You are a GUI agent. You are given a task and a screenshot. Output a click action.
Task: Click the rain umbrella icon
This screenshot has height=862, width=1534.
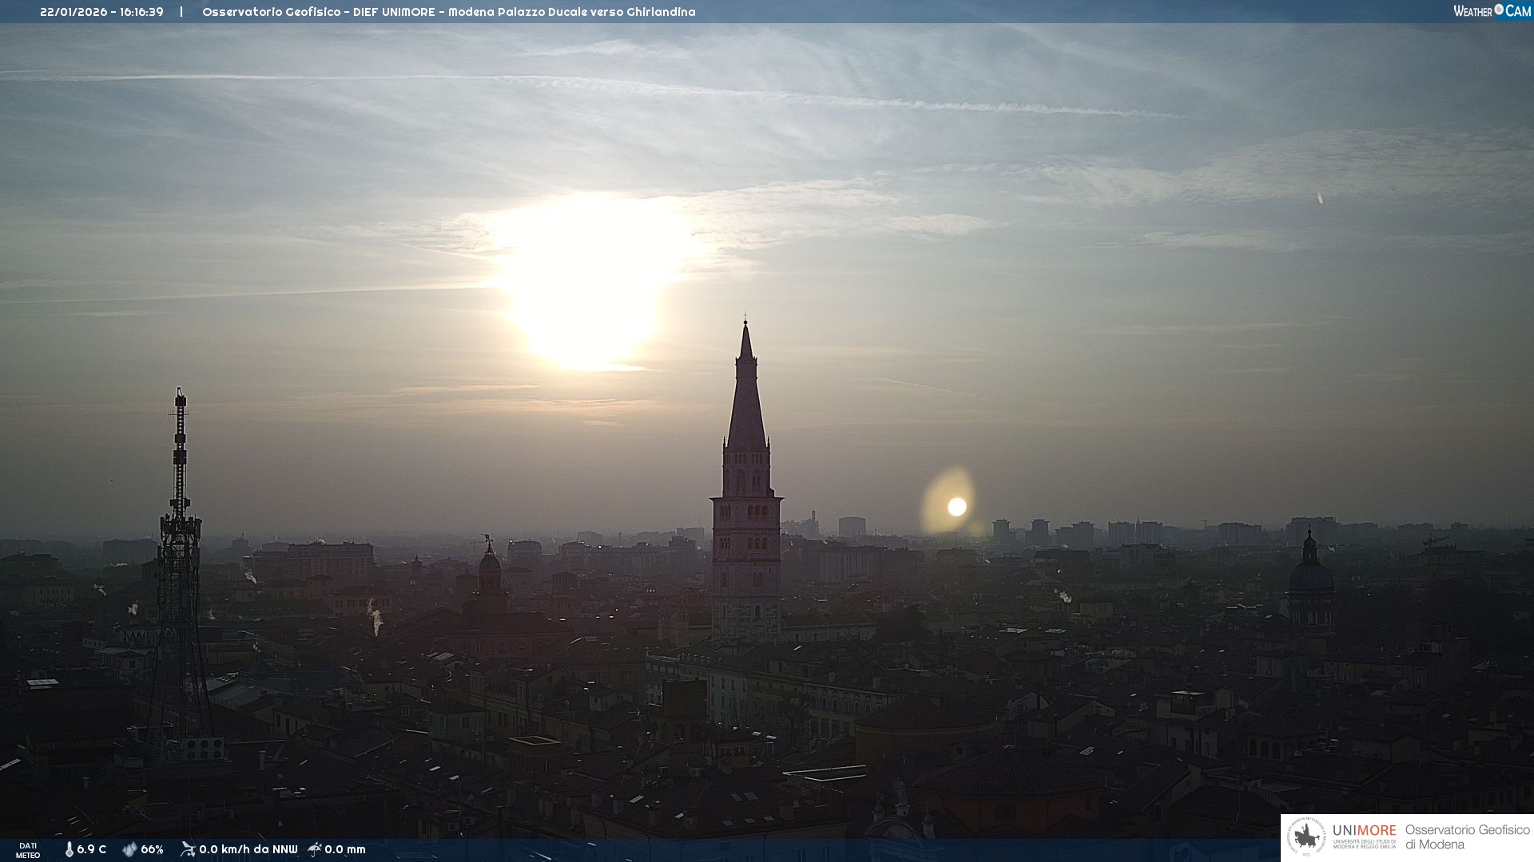(x=315, y=849)
